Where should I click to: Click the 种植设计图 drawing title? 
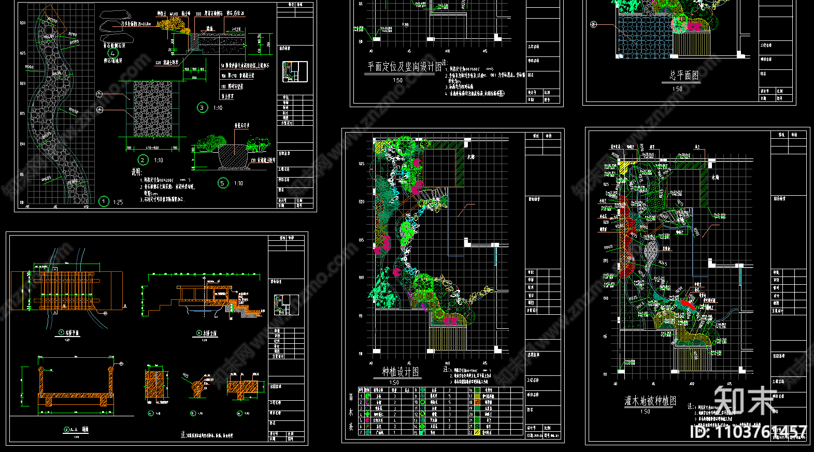pyautogui.click(x=401, y=372)
